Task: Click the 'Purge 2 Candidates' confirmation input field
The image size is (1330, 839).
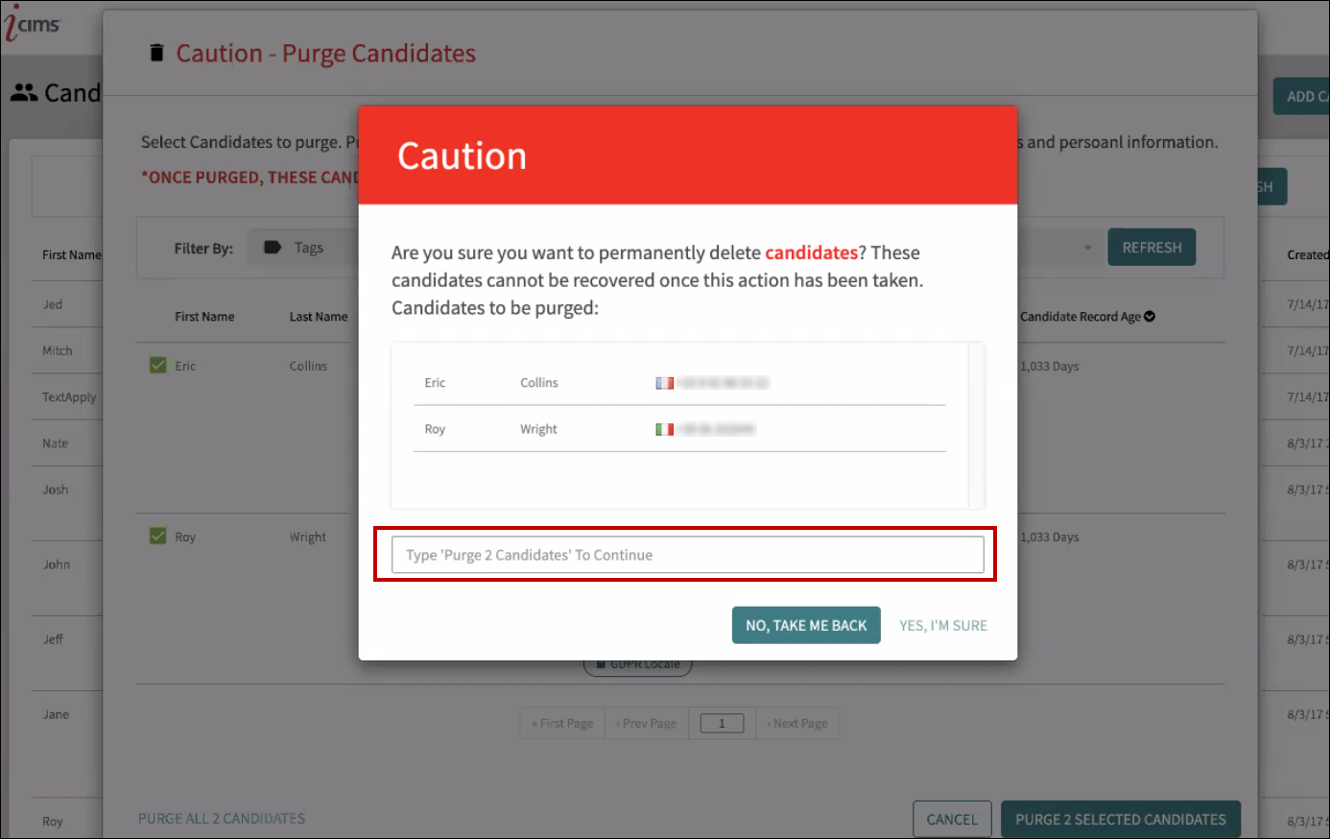Action: [687, 555]
